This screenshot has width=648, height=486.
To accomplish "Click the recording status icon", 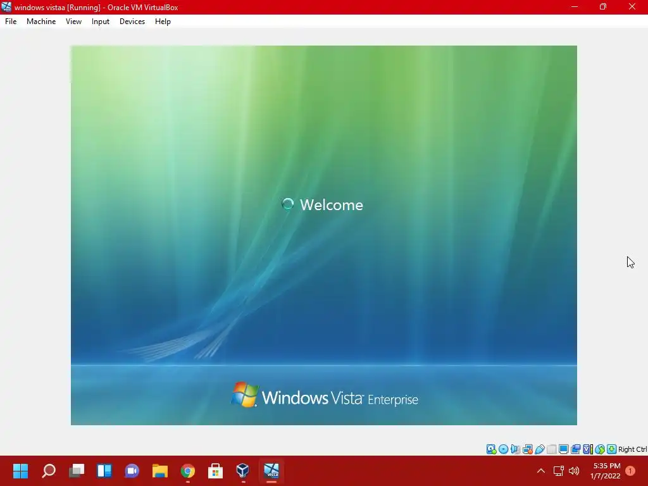I will point(575,449).
